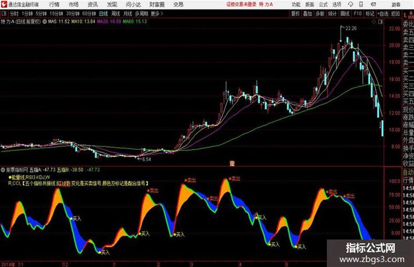Open the 发现 menu

tap(112, 4)
